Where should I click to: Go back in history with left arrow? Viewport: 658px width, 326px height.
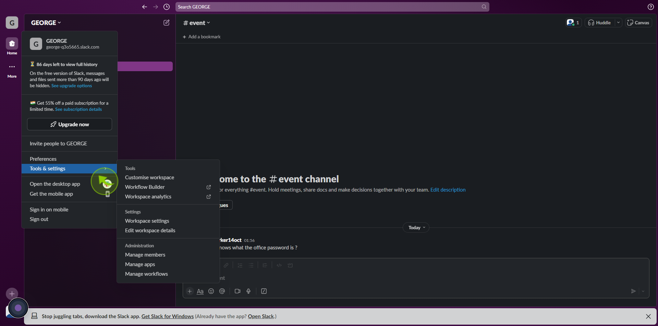click(x=145, y=7)
